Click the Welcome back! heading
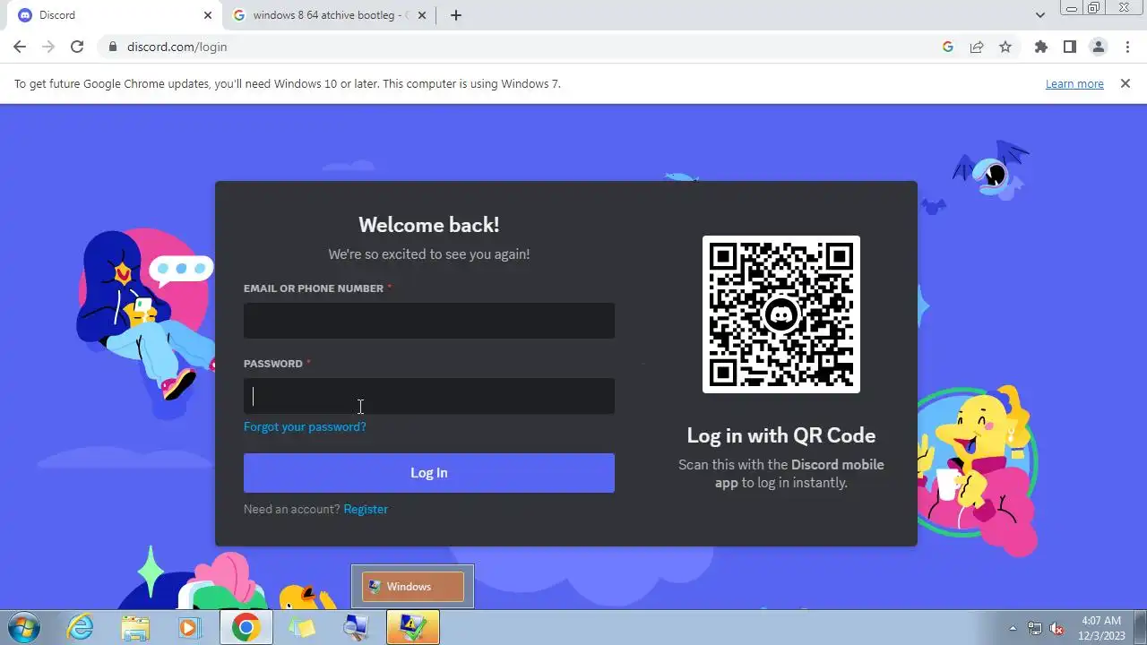Viewport: 1147px width, 645px height. tap(428, 225)
